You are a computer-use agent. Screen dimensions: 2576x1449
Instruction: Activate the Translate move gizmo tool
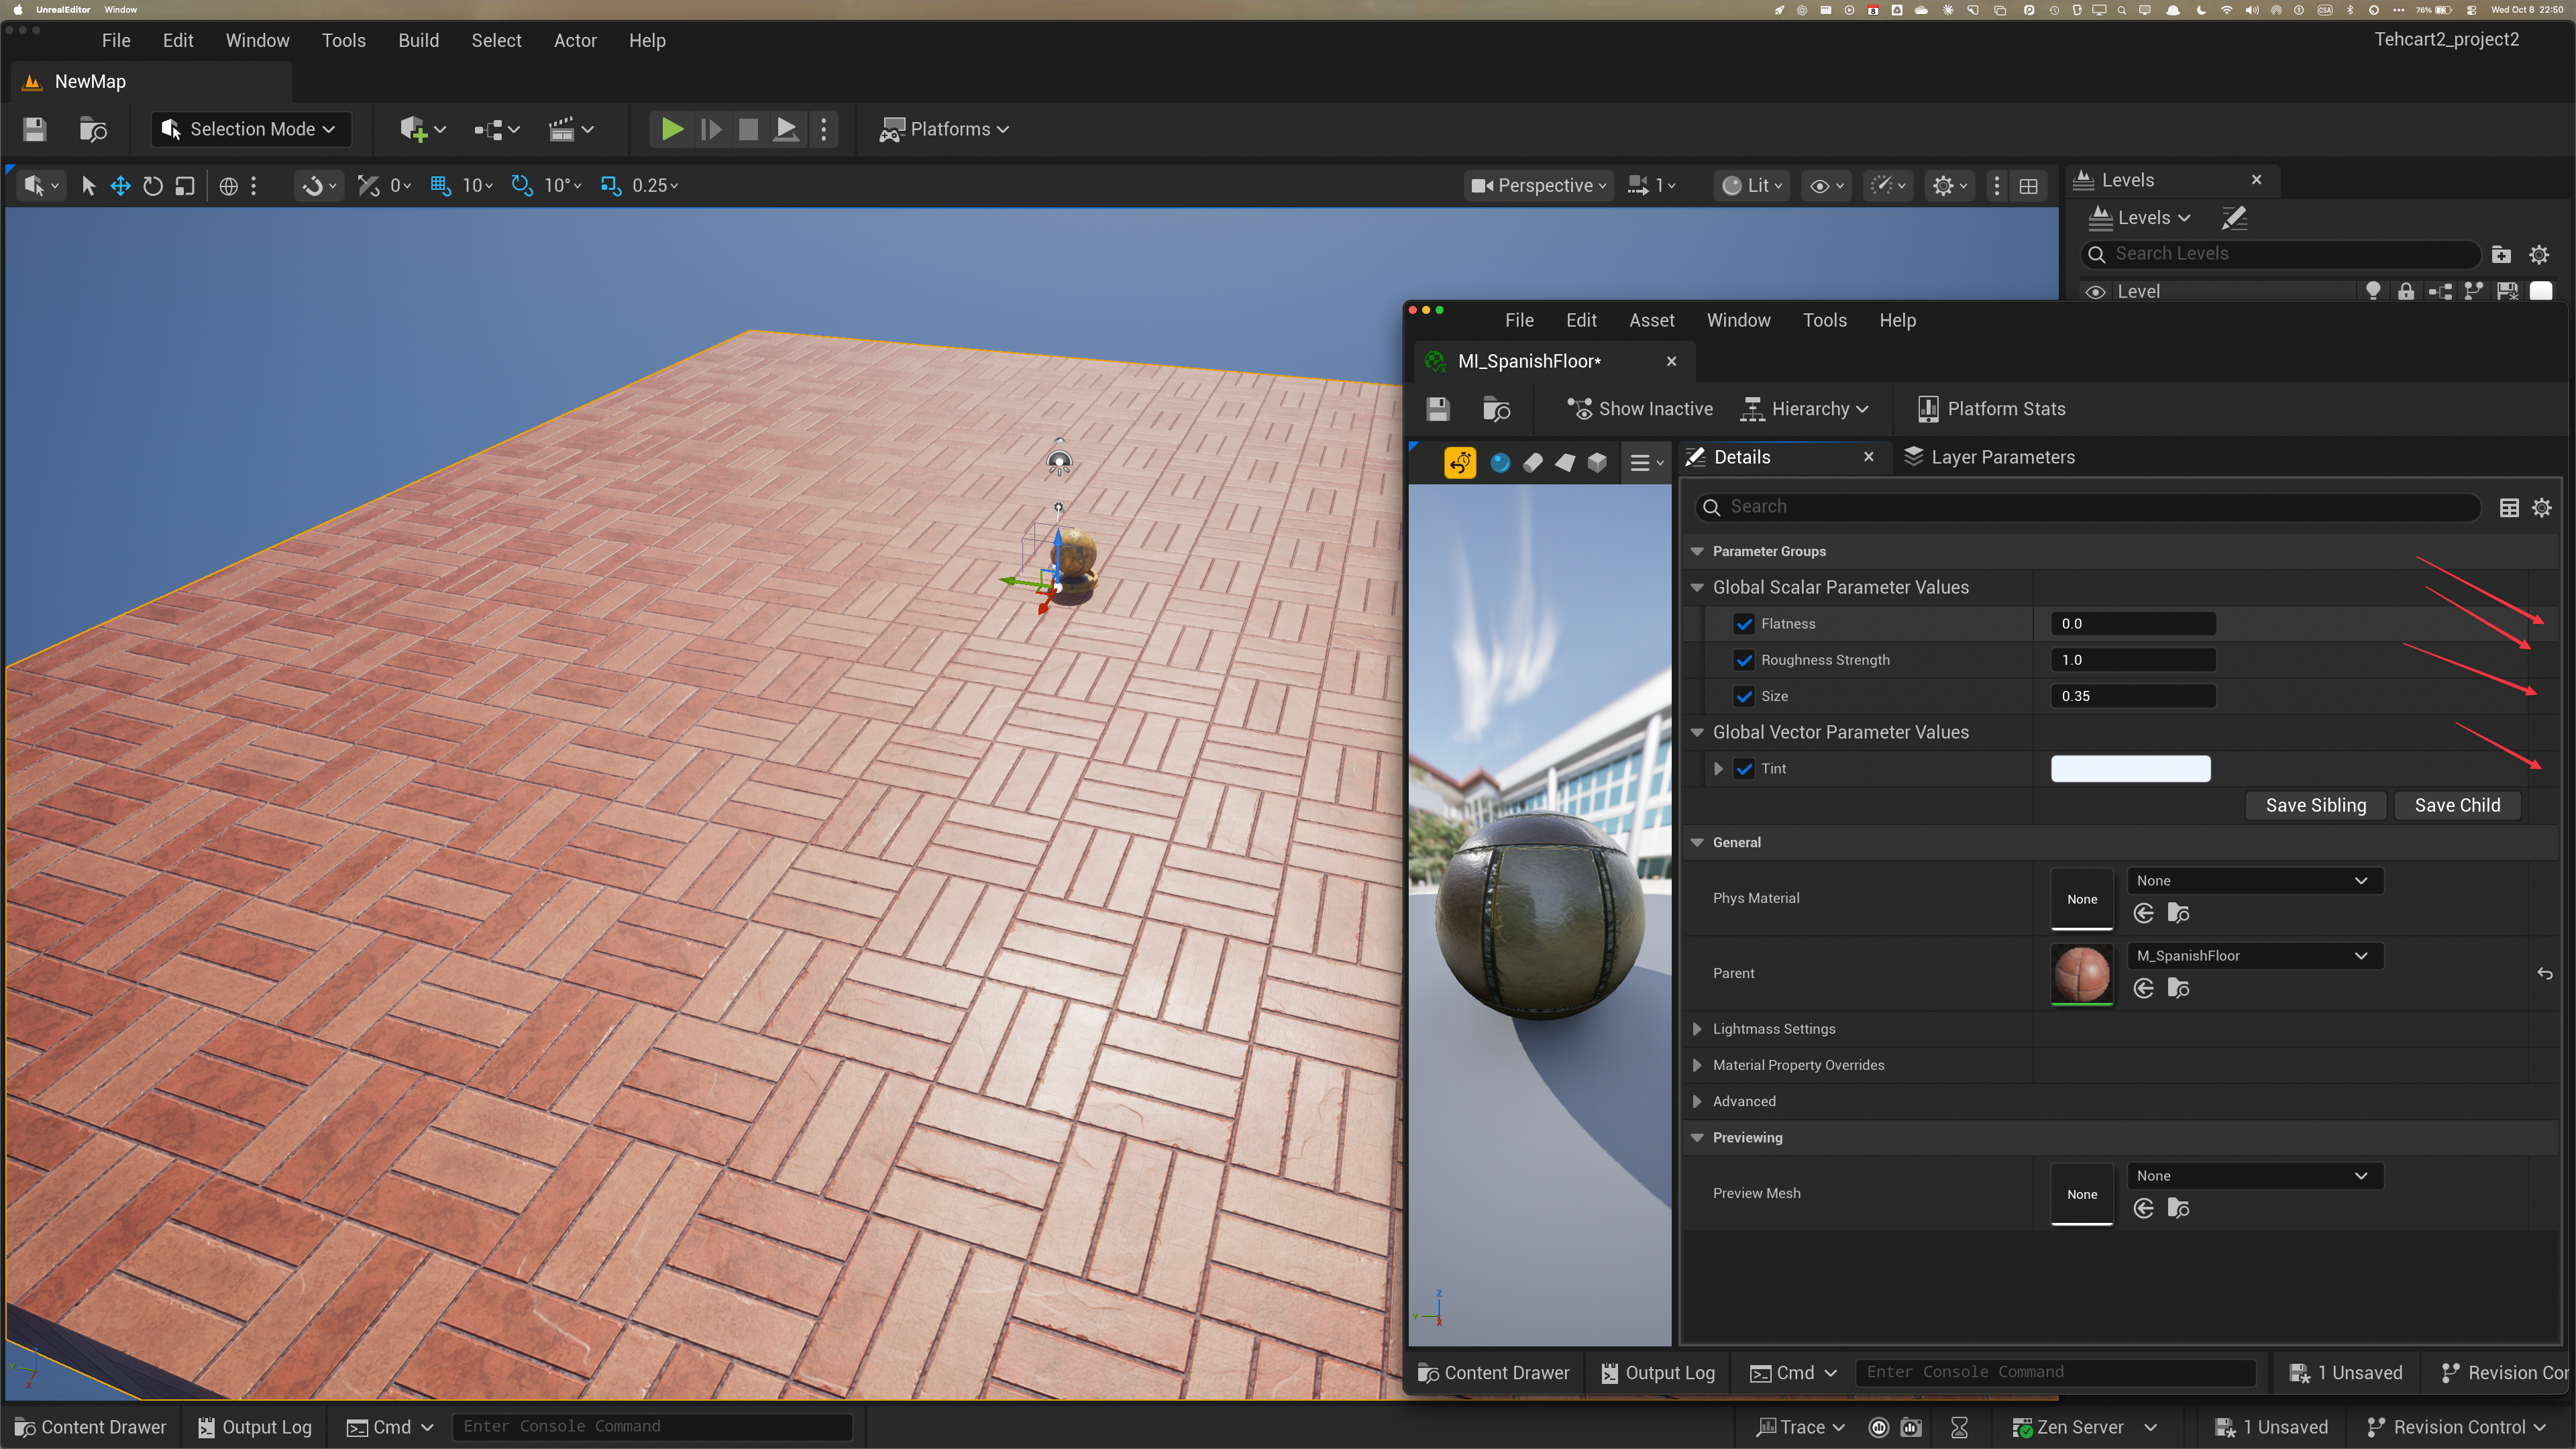click(120, 186)
